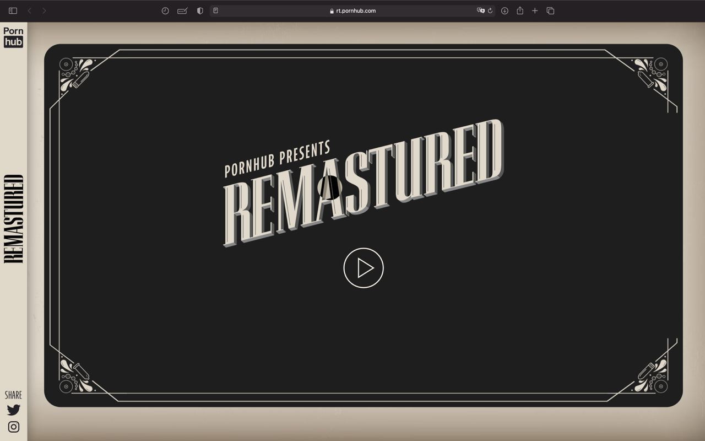
Task: Click the privacy shield icon
Action: [x=200, y=10]
